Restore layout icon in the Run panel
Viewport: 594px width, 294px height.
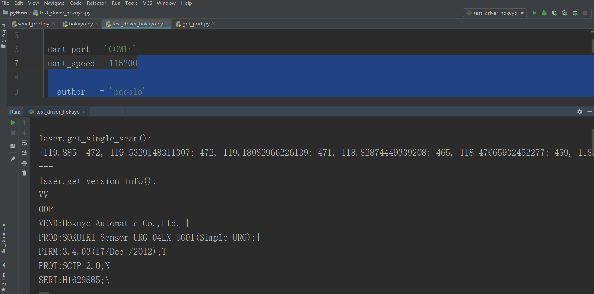tap(13, 146)
